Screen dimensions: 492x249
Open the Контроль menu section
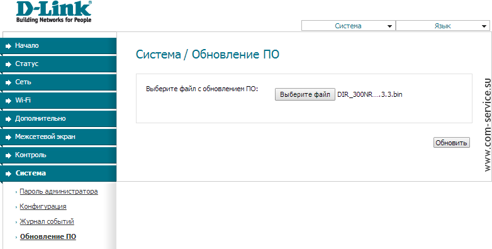[59, 155]
